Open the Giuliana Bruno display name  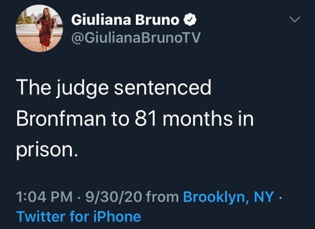(x=125, y=20)
